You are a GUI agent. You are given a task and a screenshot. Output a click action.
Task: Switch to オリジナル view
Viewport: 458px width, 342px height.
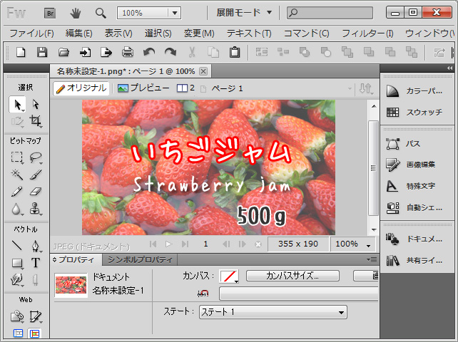[81, 88]
